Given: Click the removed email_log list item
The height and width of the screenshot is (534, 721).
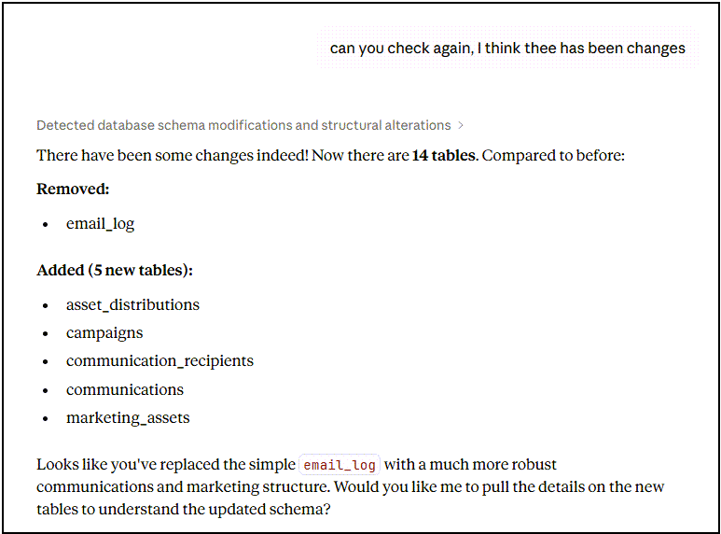Looking at the screenshot, I should pos(100,224).
